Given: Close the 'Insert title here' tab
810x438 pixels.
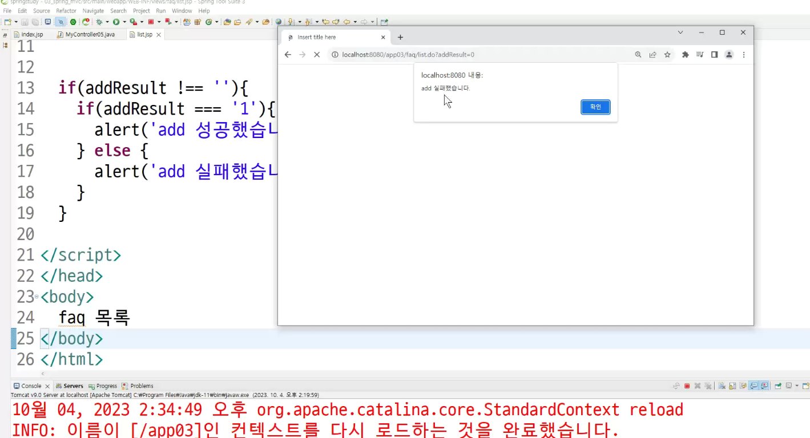Looking at the screenshot, I should [x=383, y=37].
